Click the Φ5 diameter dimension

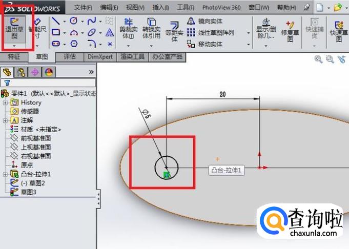(x=146, y=114)
